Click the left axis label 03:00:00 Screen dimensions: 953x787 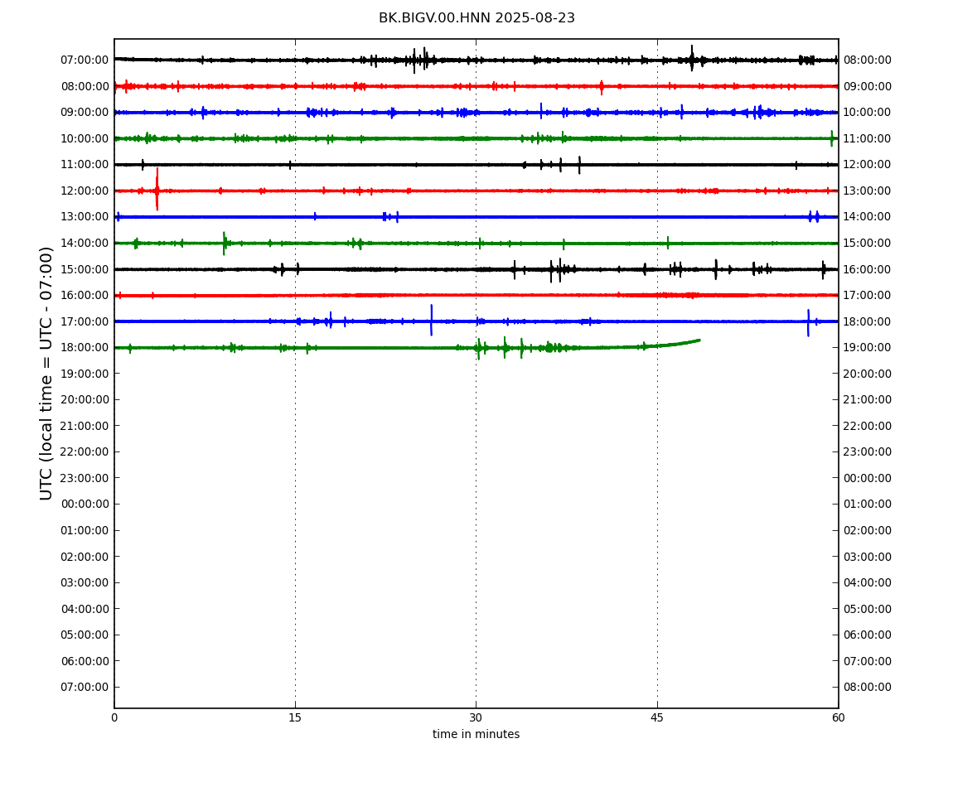click(x=85, y=583)
